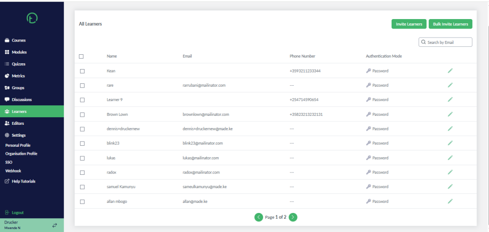Edit the Brown Lown learner via pencil icon
This screenshot has width=489, height=232.
click(x=450, y=114)
